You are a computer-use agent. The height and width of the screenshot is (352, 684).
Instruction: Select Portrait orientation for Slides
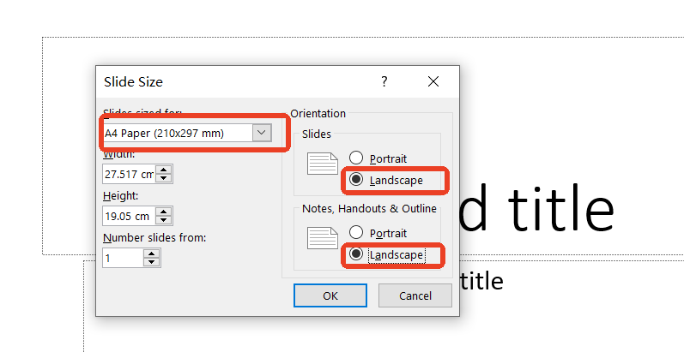click(357, 158)
